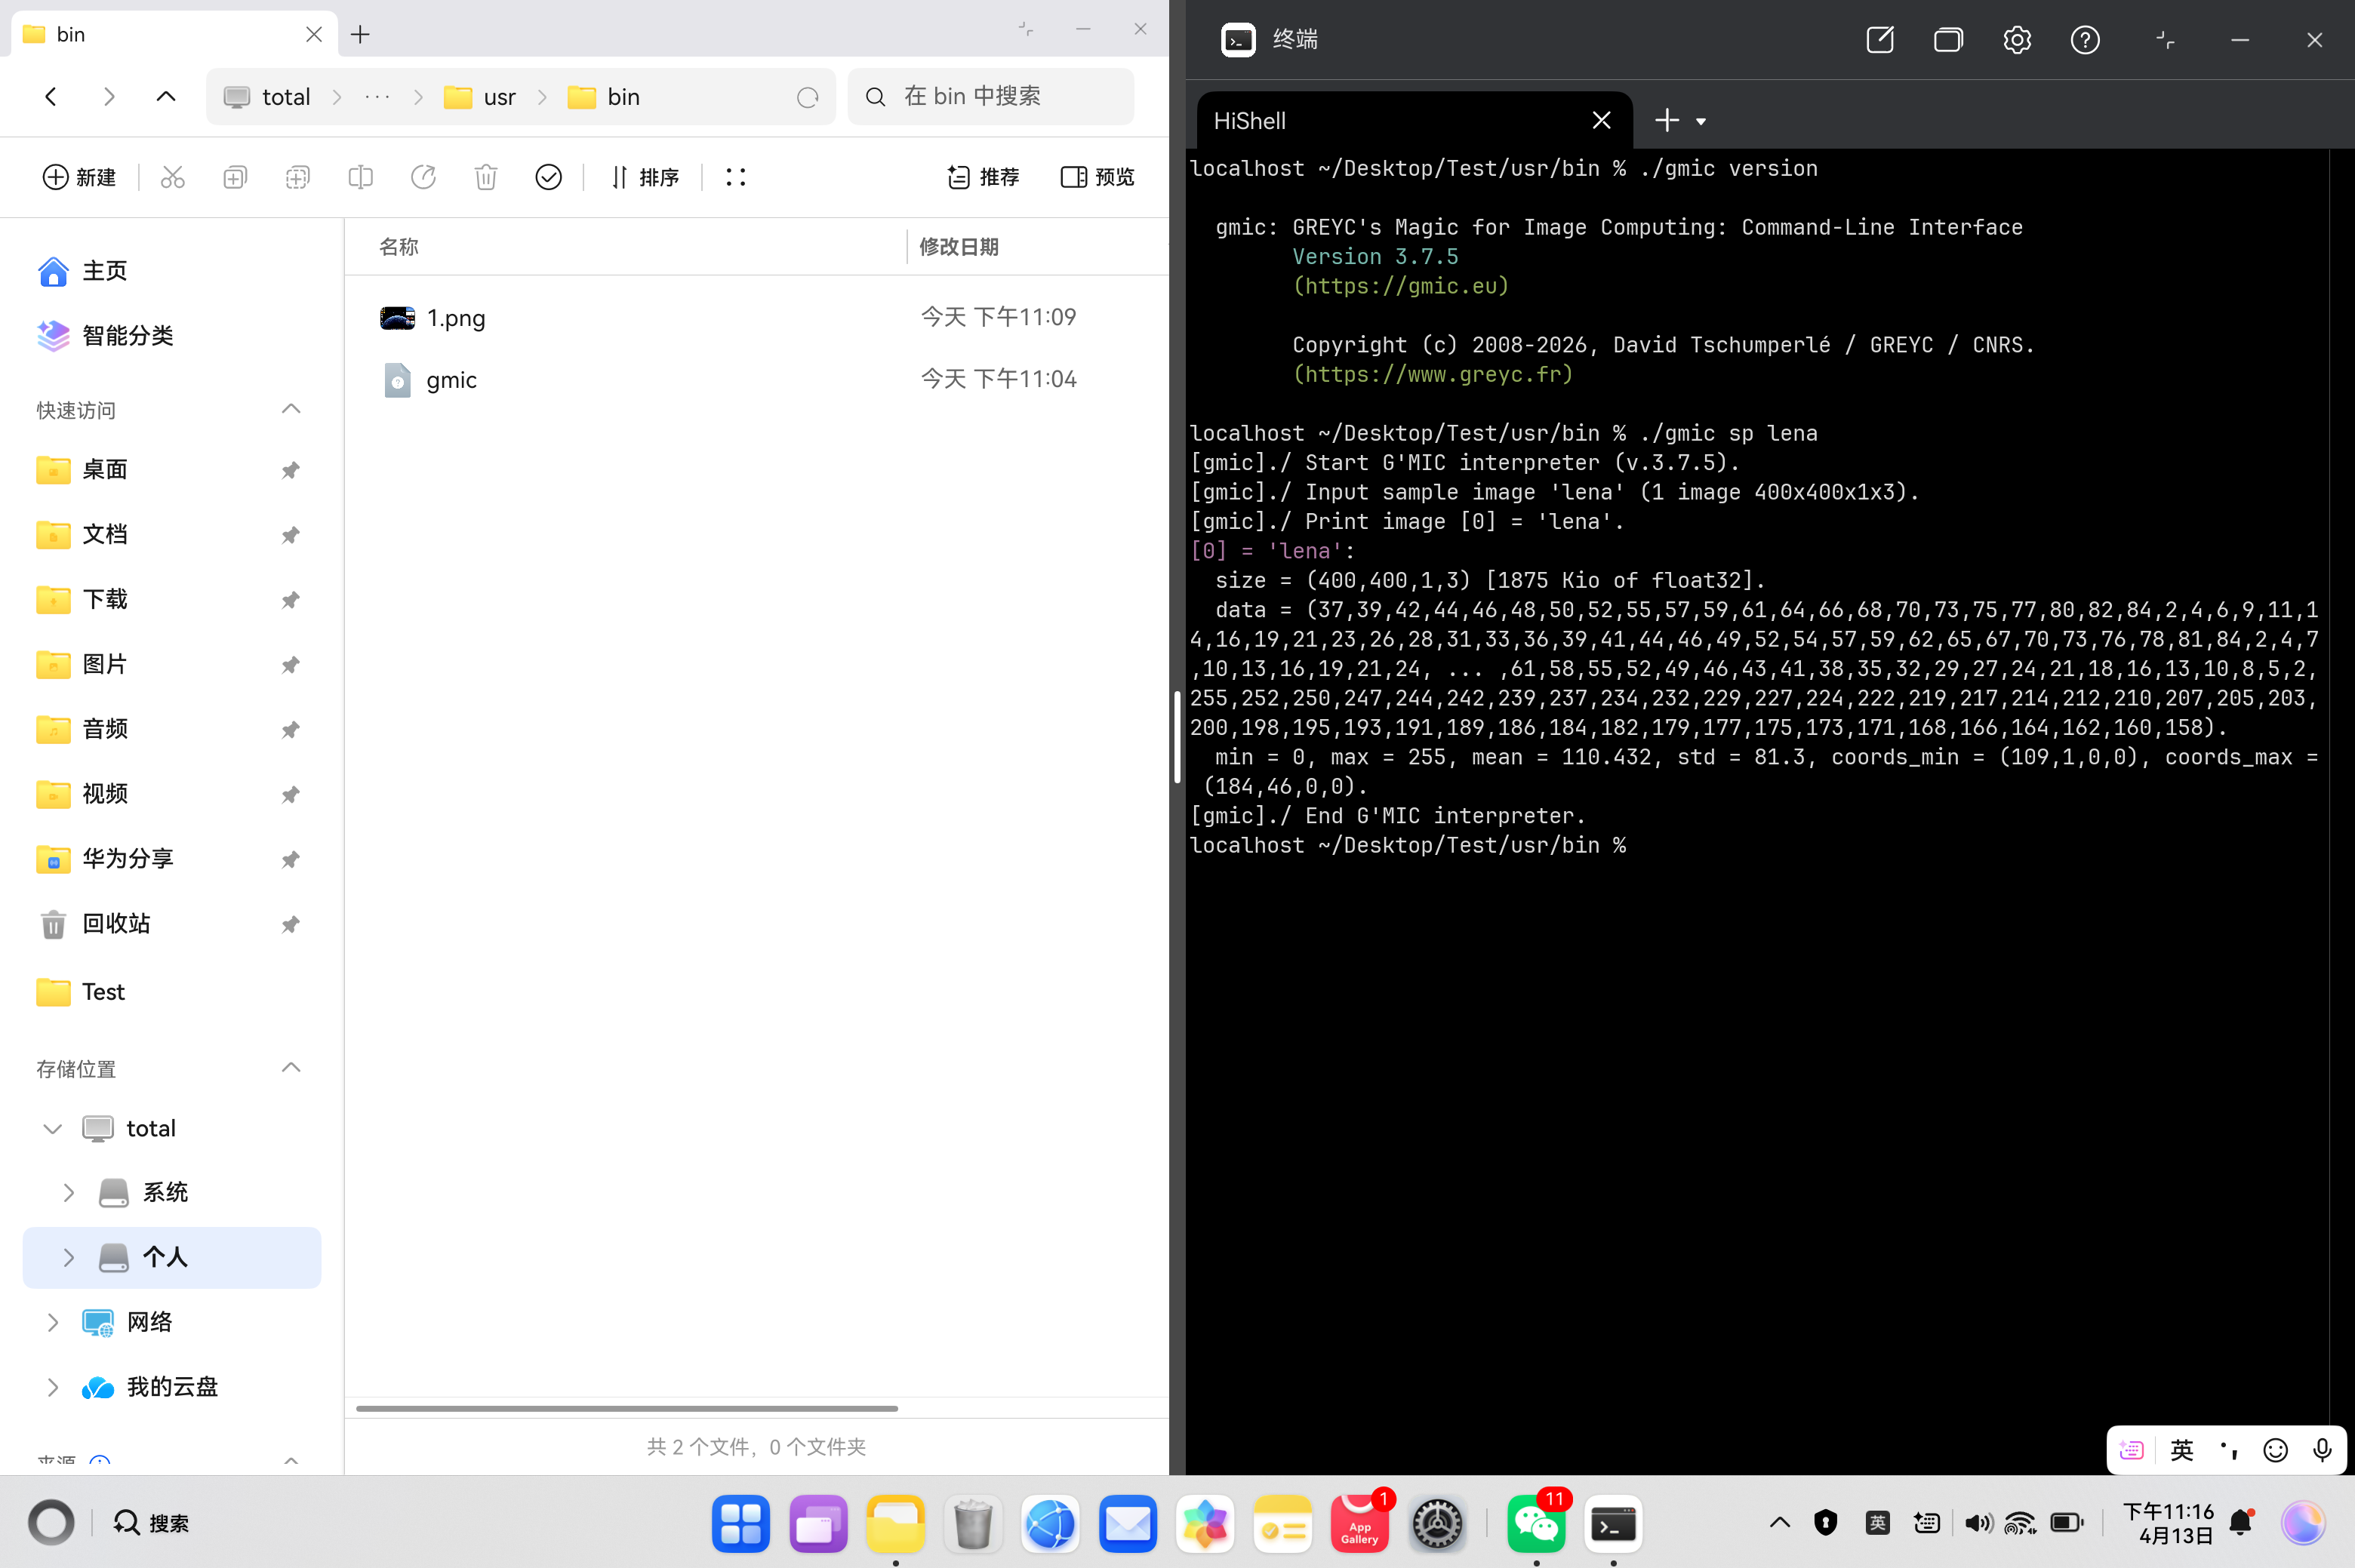Click the file list horizontal scrollbar
Screen dimensions: 2355x1568
[627, 1408]
